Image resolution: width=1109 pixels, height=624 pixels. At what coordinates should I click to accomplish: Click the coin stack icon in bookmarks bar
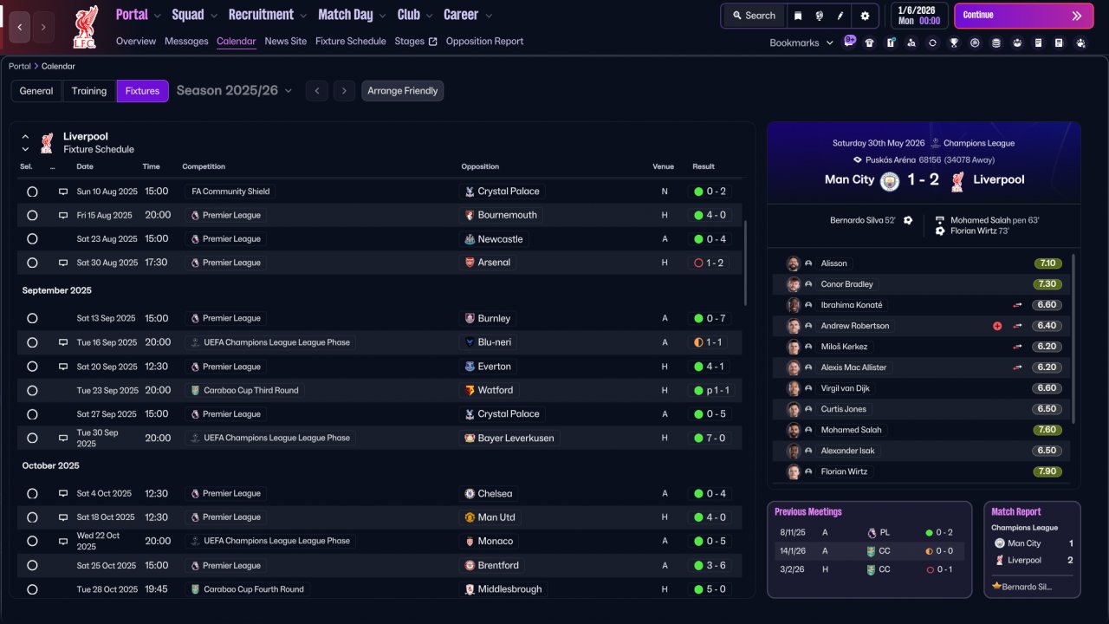pos(996,42)
